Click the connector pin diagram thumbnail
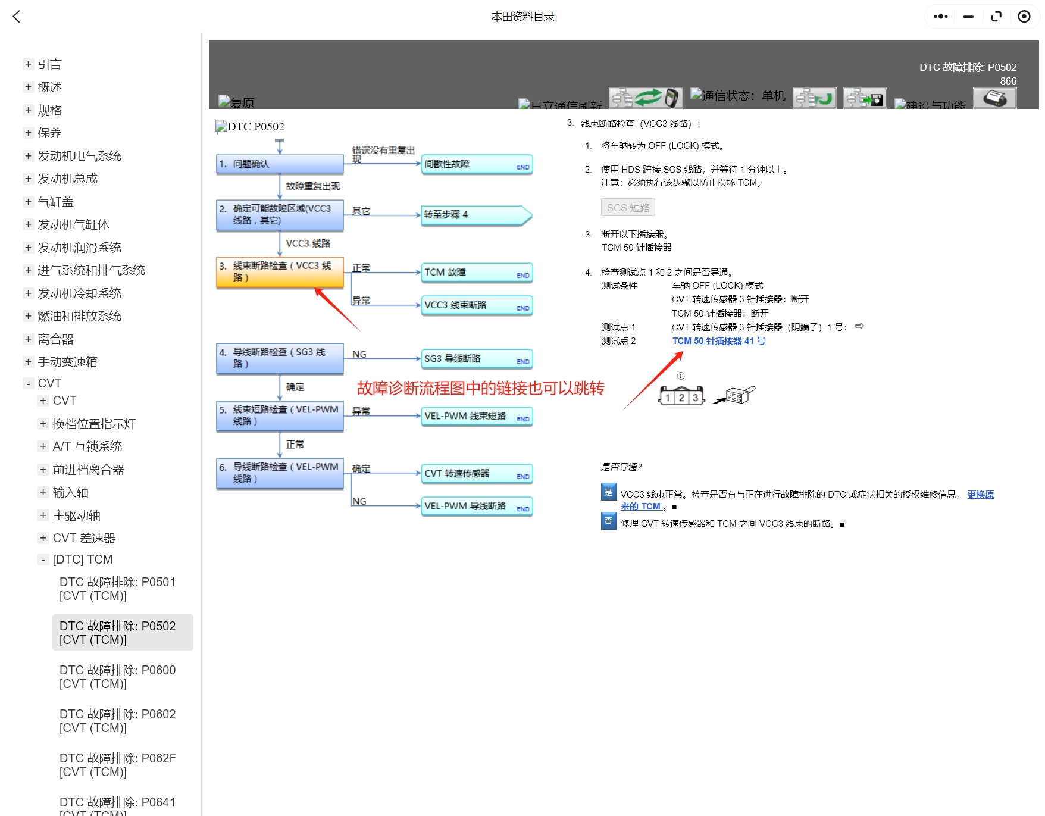Image resolution: width=1045 pixels, height=816 pixels. [x=681, y=394]
